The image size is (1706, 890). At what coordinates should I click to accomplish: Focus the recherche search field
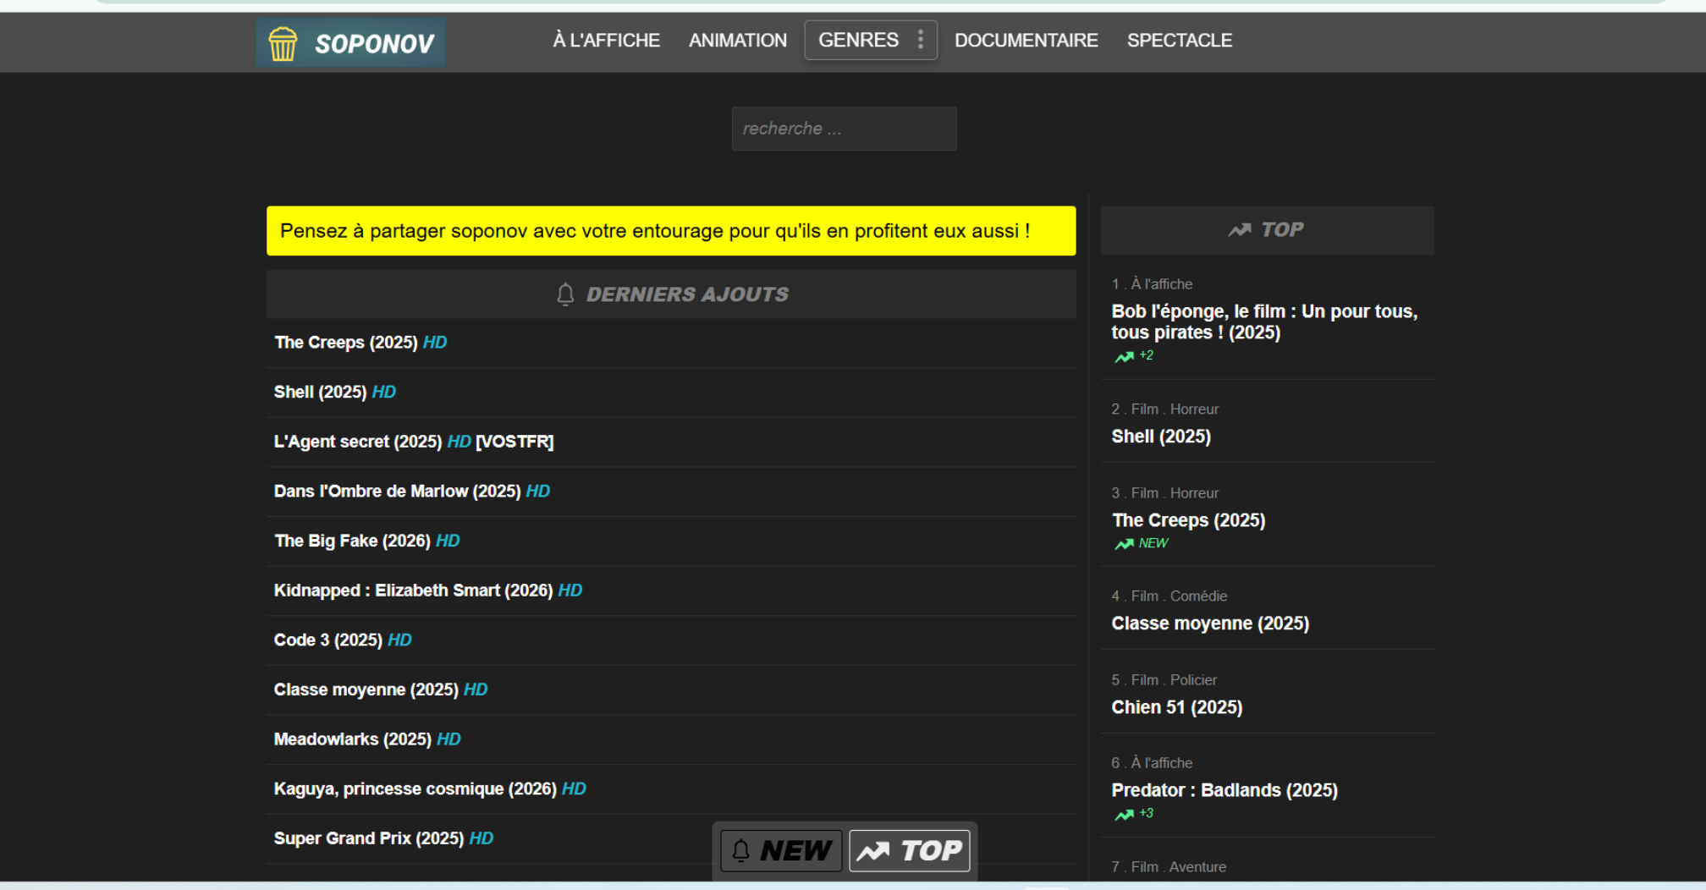844,129
